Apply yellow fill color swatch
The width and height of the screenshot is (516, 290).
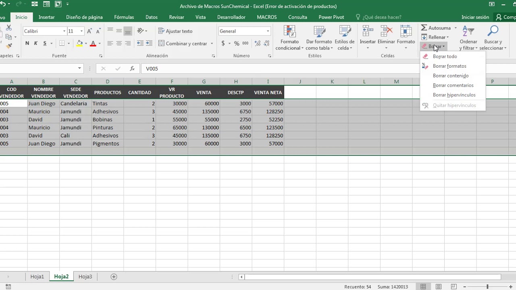click(79, 43)
